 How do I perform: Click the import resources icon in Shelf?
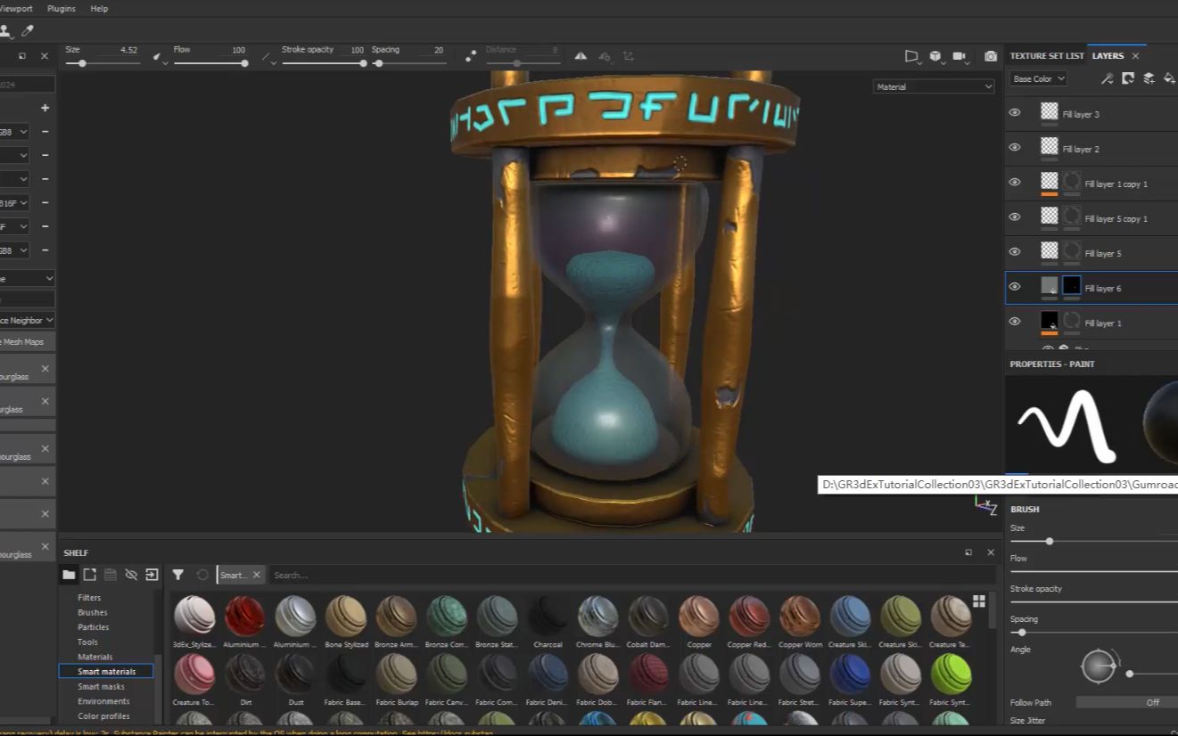[152, 575]
